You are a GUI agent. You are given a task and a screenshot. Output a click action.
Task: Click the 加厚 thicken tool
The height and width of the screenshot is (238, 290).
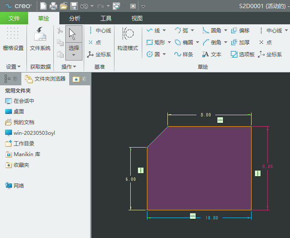tap(240, 43)
